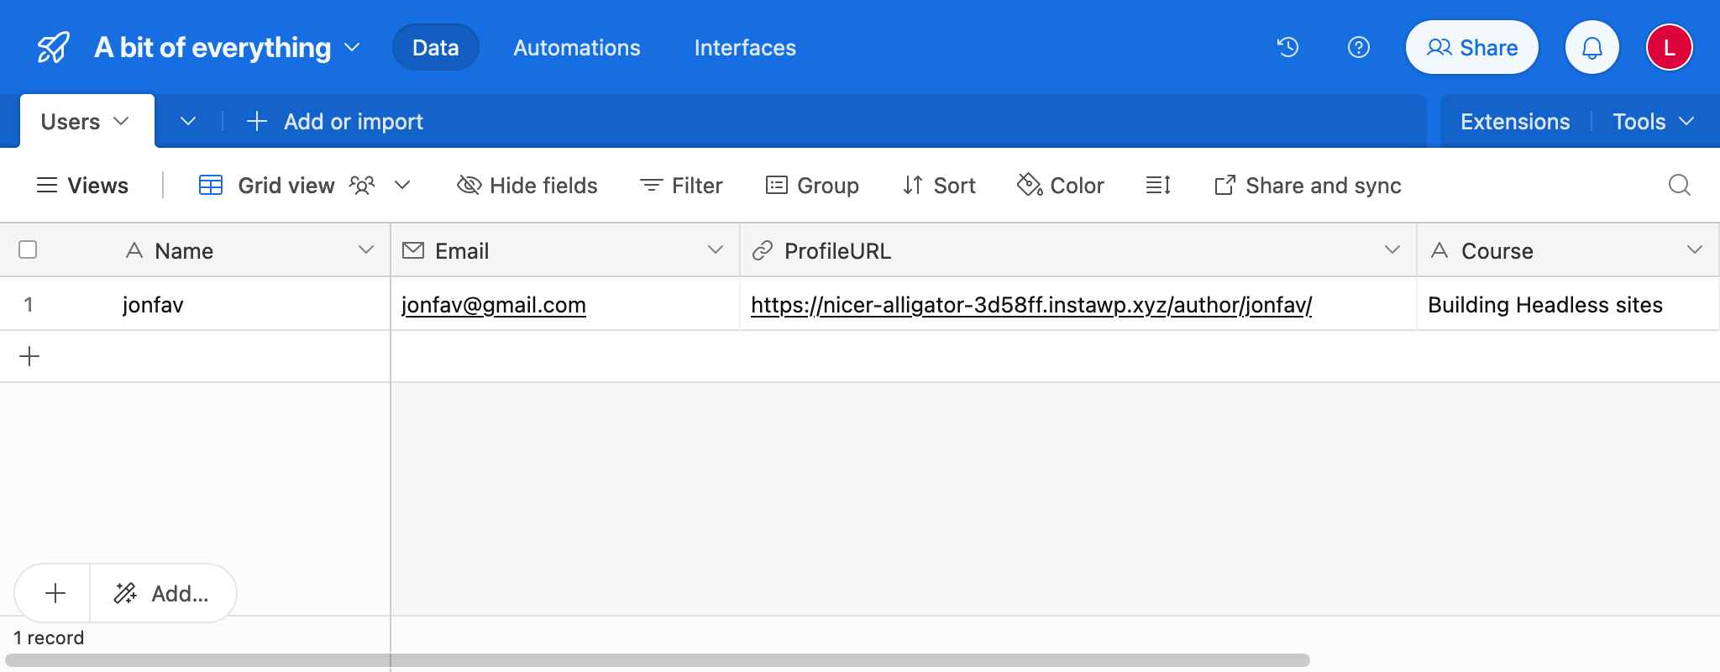
Task: Click the Share button
Action: coord(1472,47)
